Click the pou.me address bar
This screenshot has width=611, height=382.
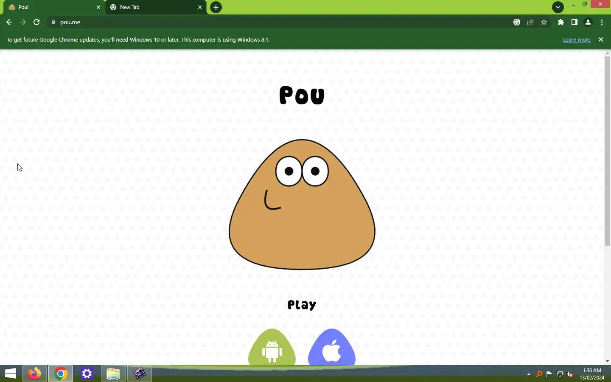click(280, 22)
